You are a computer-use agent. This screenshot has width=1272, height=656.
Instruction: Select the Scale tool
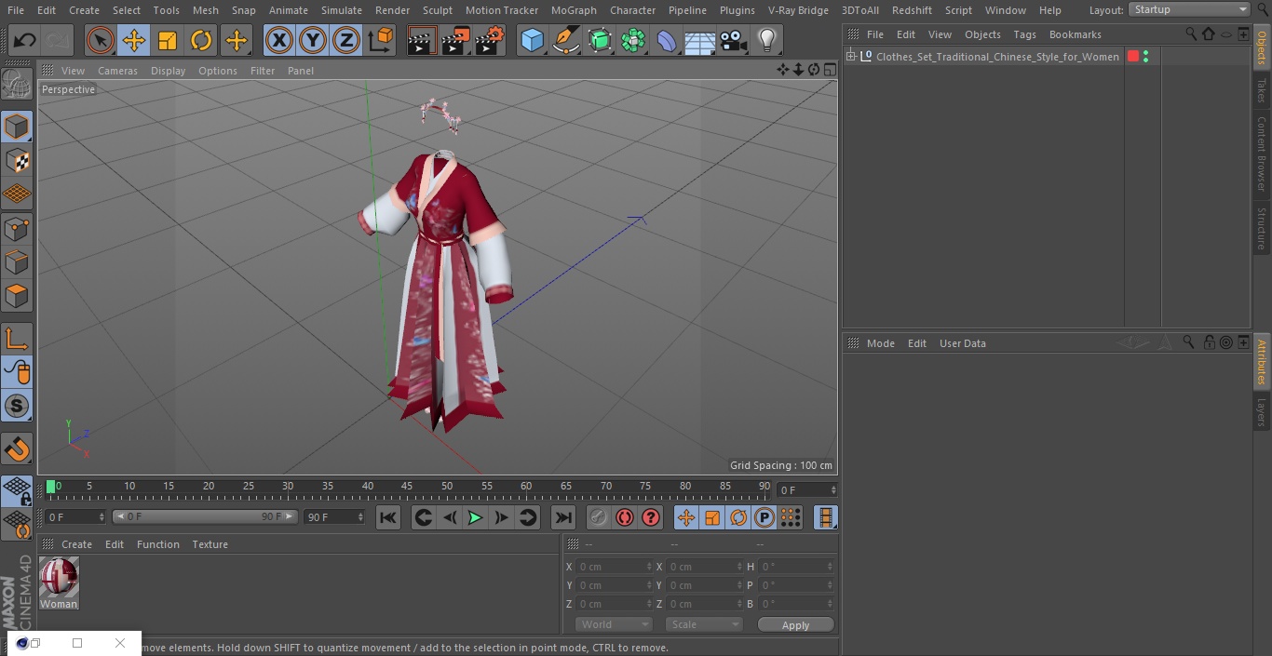click(x=168, y=40)
